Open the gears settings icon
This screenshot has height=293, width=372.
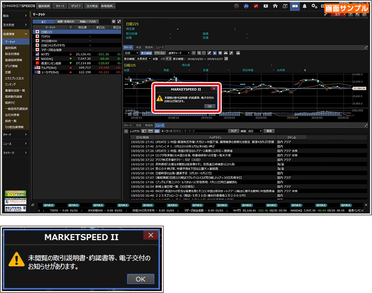pyautogui.click(x=314, y=6)
